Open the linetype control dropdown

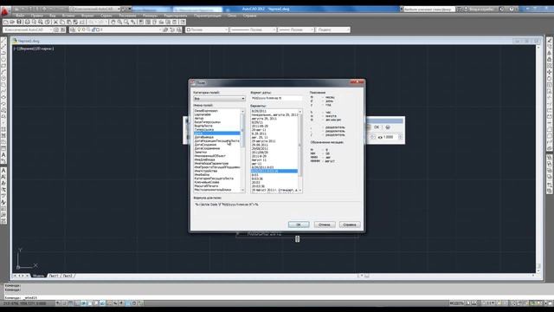[x=253, y=29]
